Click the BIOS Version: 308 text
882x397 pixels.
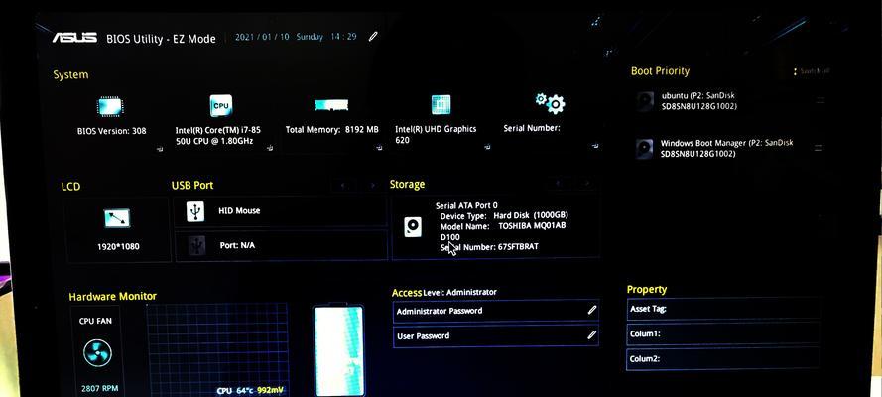tap(111, 131)
